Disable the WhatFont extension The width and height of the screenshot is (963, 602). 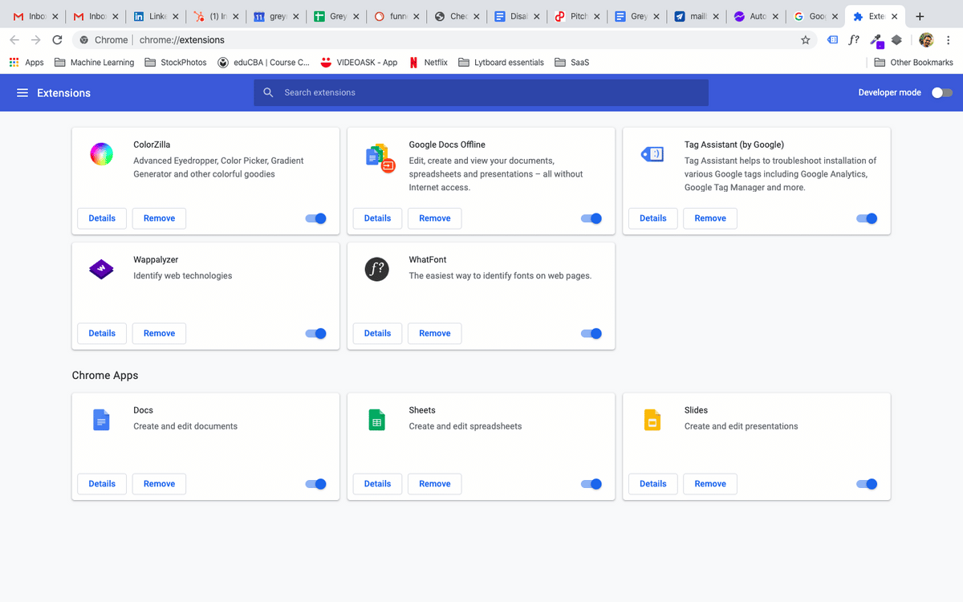tap(591, 333)
